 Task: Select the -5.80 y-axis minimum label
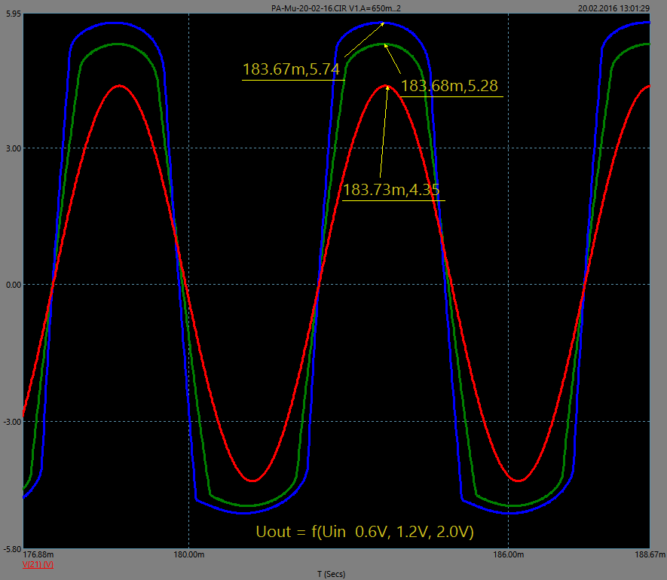[x=13, y=551]
